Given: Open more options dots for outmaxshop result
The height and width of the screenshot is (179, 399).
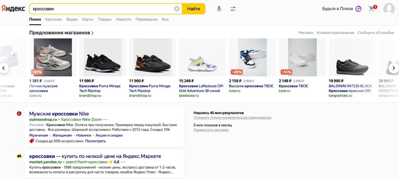Looking at the screenshot, I should pyautogui.click(x=105, y=120).
